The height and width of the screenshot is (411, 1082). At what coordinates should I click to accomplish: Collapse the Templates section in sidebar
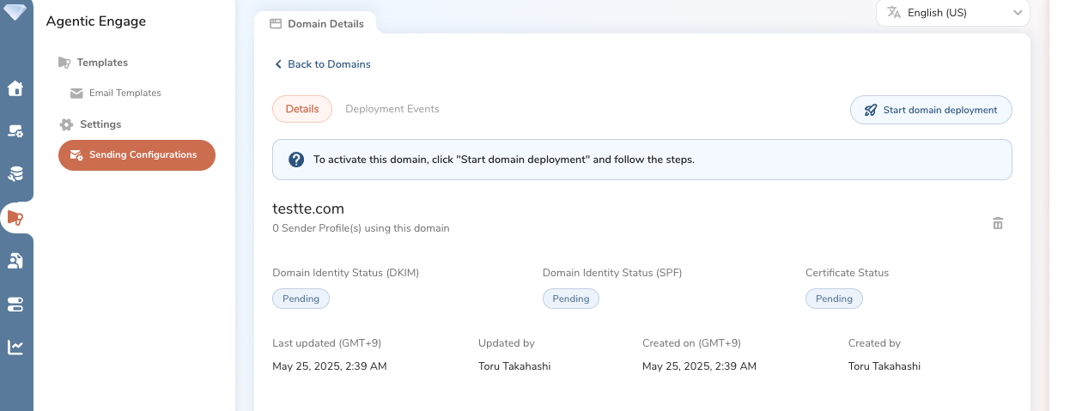pos(101,63)
